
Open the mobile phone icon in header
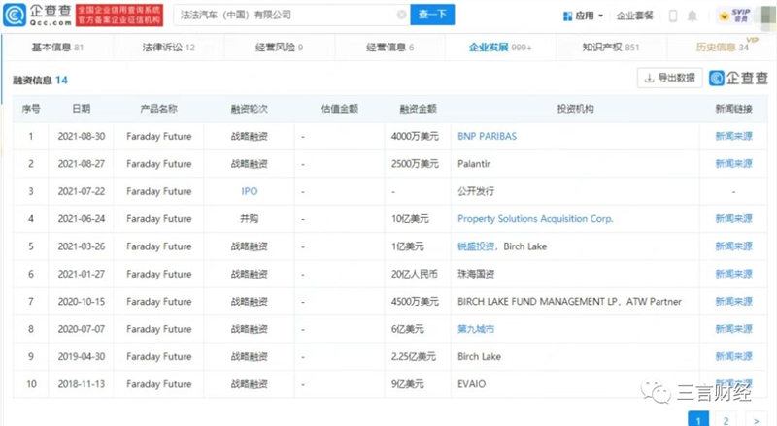click(x=673, y=16)
